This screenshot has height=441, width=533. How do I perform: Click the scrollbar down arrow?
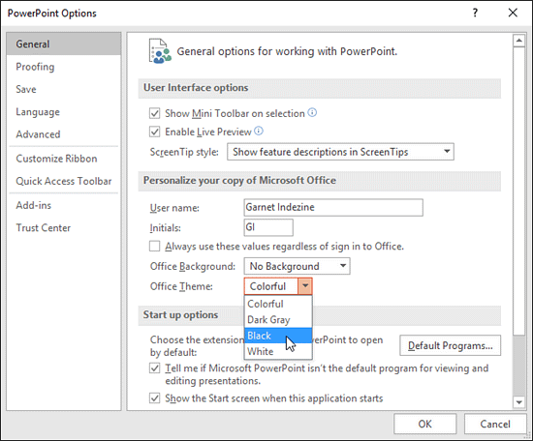(x=518, y=402)
